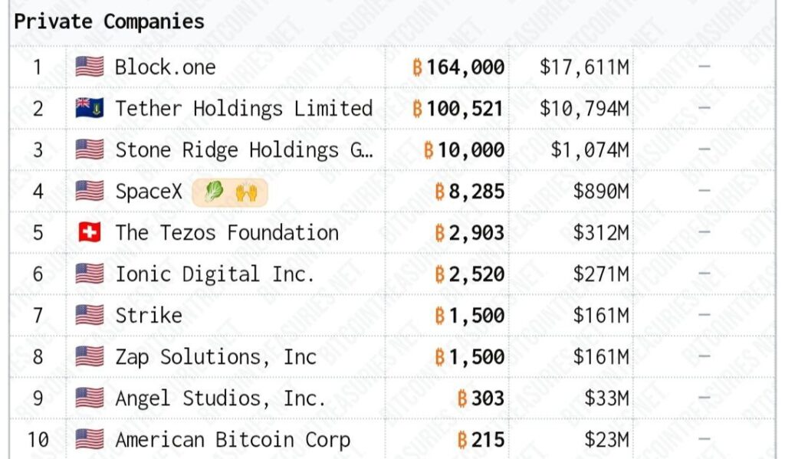This screenshot has width=785, height=459.
Task: Open the Tether Holdings Limited entry
Action: click(x=244, y=109)
